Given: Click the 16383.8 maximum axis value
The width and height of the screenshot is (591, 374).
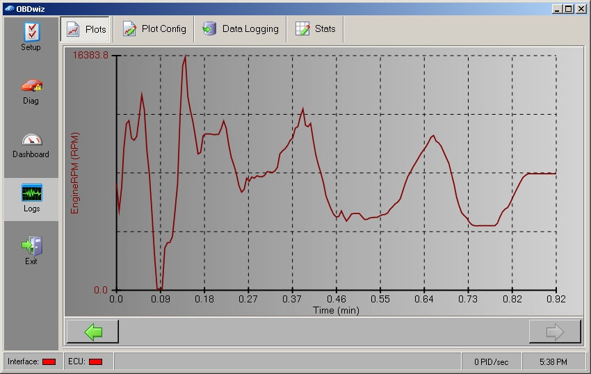Looking at the screenshot, I should [x=91, y=56].
